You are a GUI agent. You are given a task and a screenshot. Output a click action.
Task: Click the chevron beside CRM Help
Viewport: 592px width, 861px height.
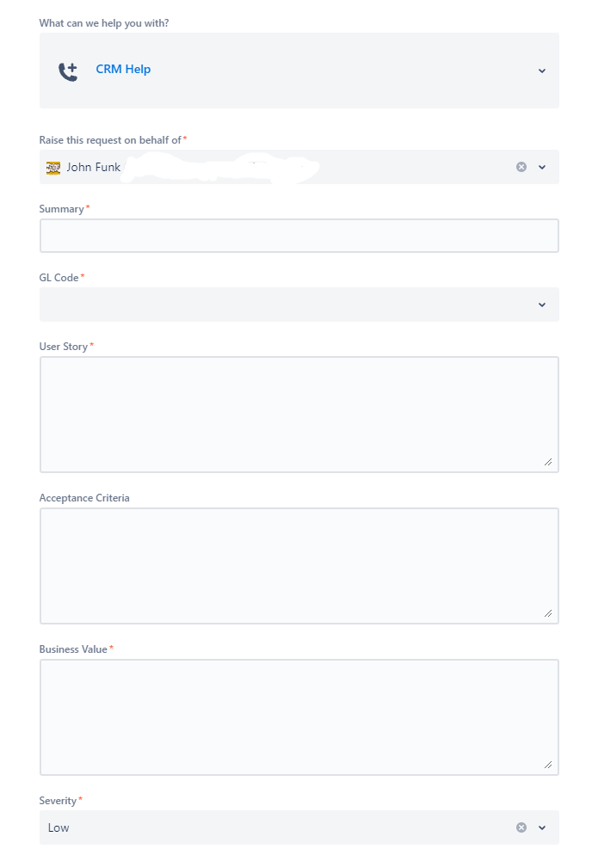click(542, 71)
